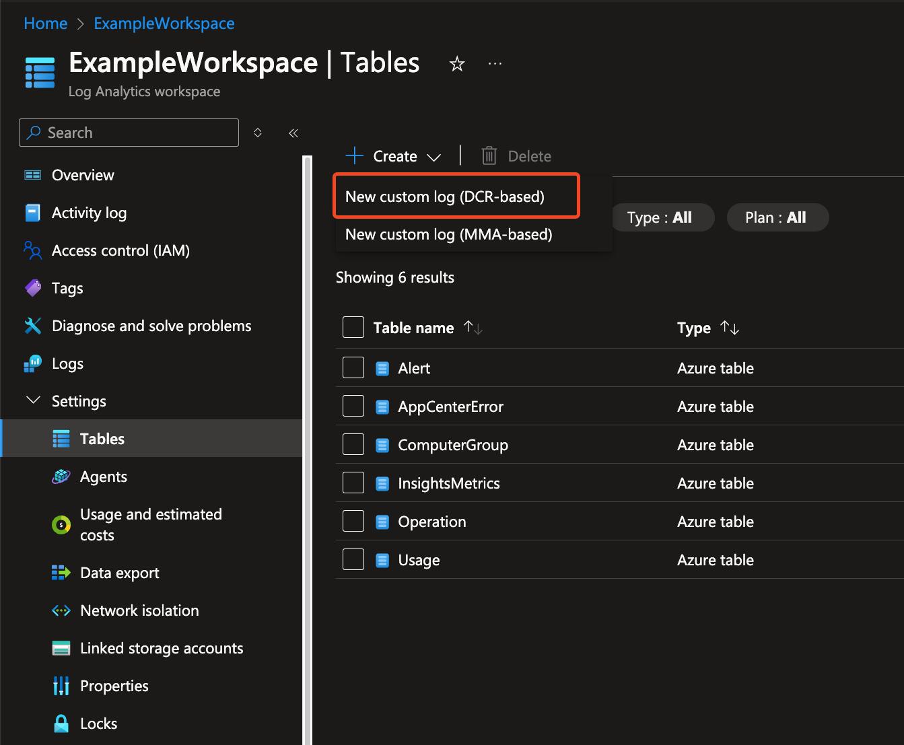Open Network isolation in sidebar

139,610
